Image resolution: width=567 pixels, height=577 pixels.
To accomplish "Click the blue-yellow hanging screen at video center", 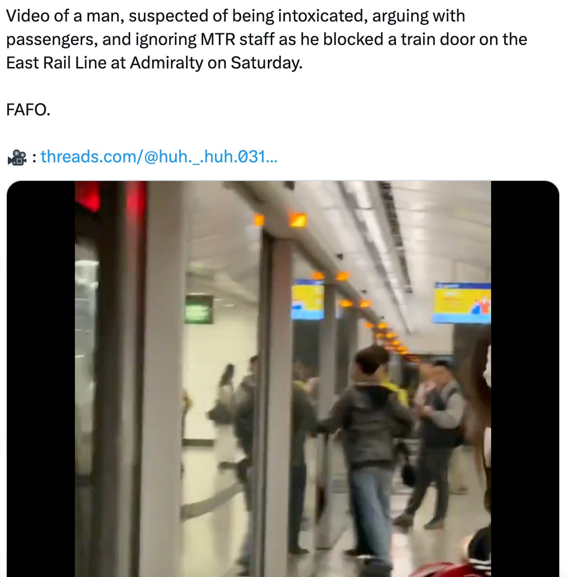I will [308, 299].
